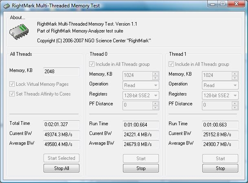Viewport: 248px width, 183px height.
Task: Decrease Thread 0 PF Distance with down arrow
Action: [155, 107]
